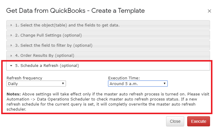Click the Execution Time label
The image size is (216, 132).
pyautogui.click(x=124, y=78)
